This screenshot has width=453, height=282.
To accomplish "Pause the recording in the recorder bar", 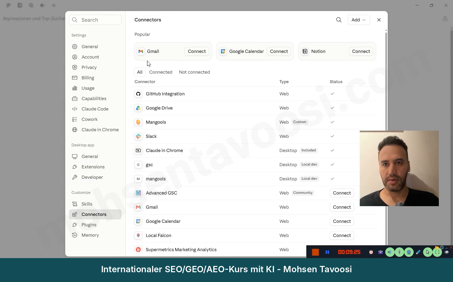I will click(327, 252).
